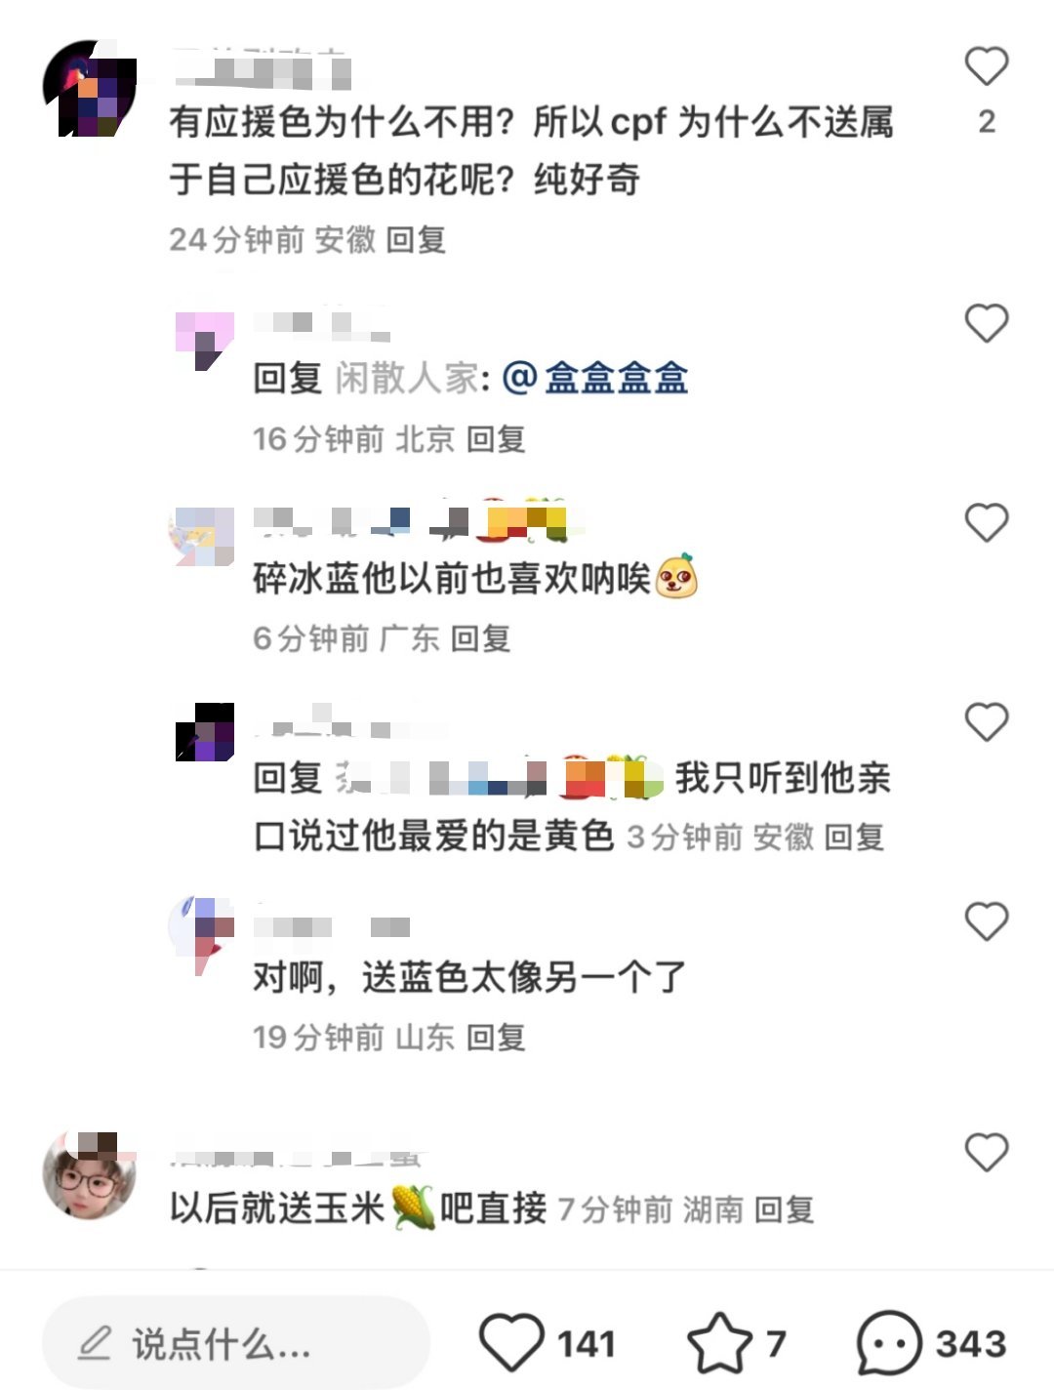Screen dimensions: 1054x1390
Task: Tap 回复 beside 3分钟前 安徽
Action: point(854,837)
